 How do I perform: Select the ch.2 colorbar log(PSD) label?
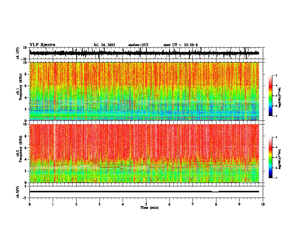[280, 159]
